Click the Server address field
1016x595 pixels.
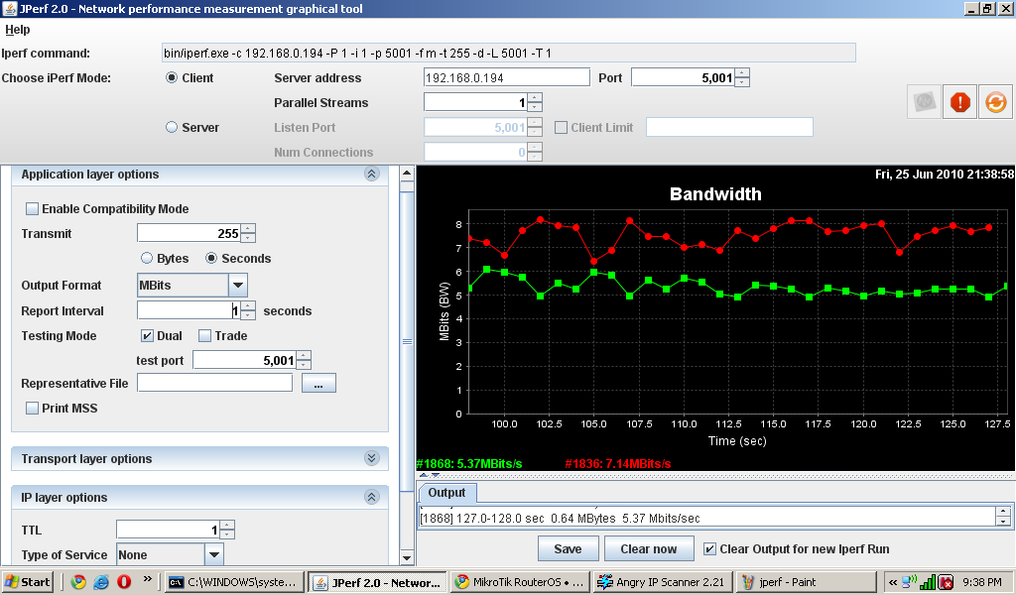pyautogui.click(x=507, y=77)
